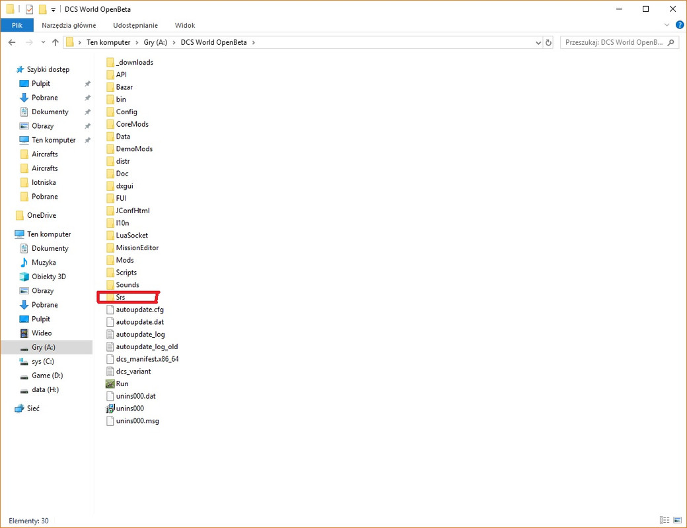
Task: Expand chevron after DCS World OpenBeta breadcrumb
Action: click(x=253, y=42)
